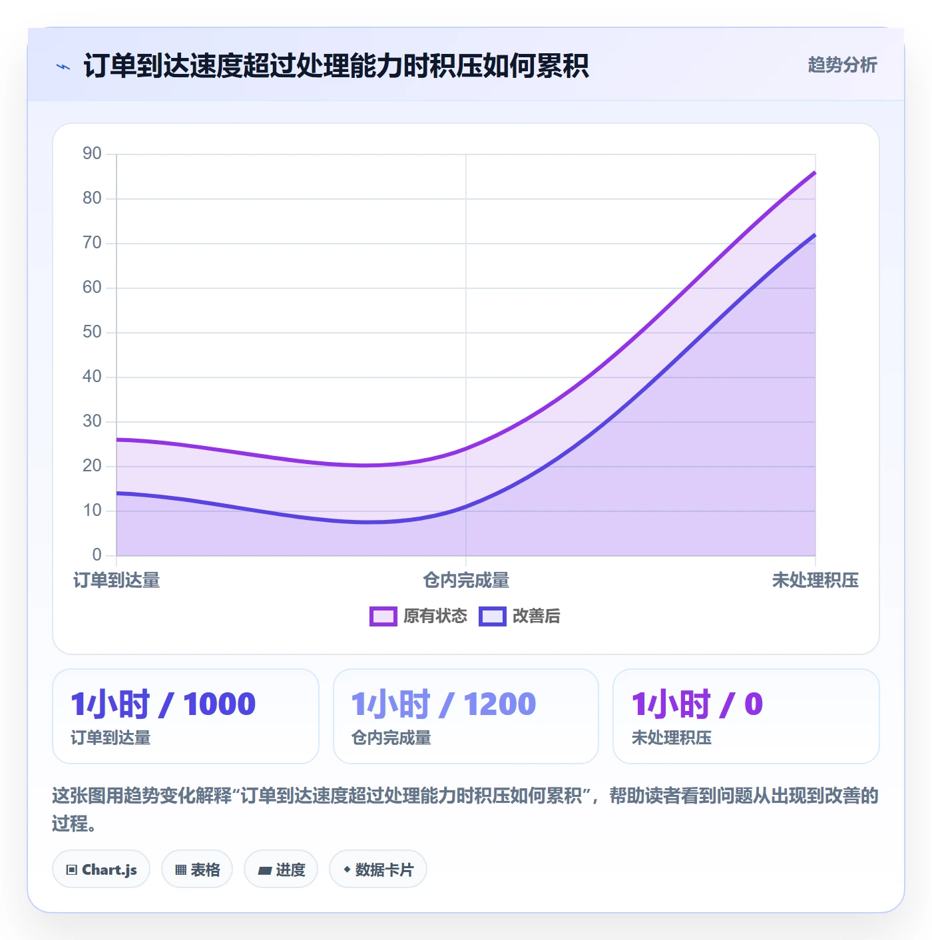The width and height of the screenshot is (932, 940).
Task: Click the 未处理积压 x-axis label
Action: (815, 581)
